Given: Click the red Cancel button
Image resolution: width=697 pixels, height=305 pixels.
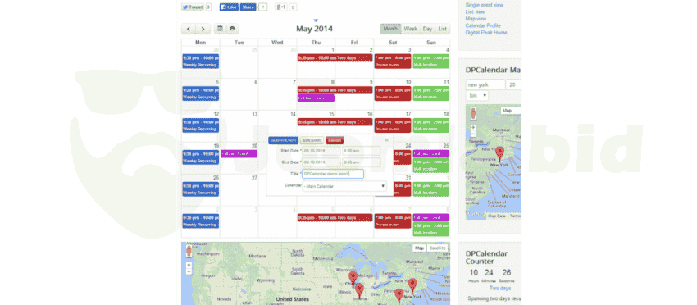Looking at the screenshot, I should [x=335, y=140].
